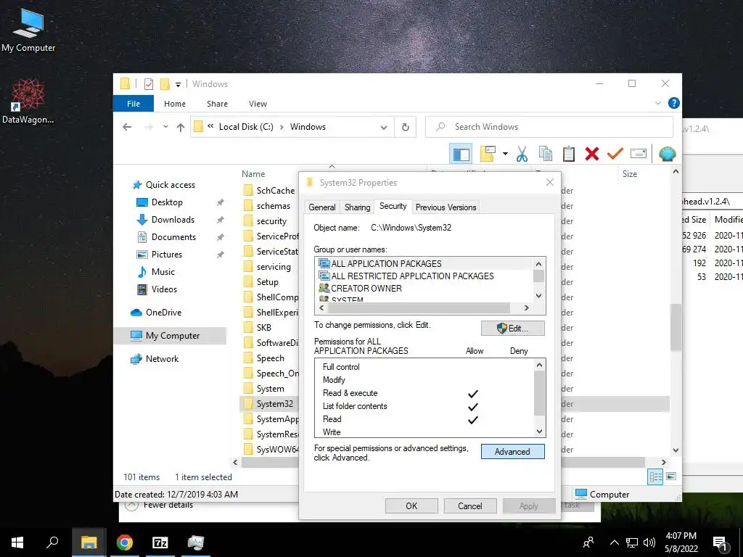Expand the ribbon with the chevron
The image size is (743, 557).
tap(657, 103)
